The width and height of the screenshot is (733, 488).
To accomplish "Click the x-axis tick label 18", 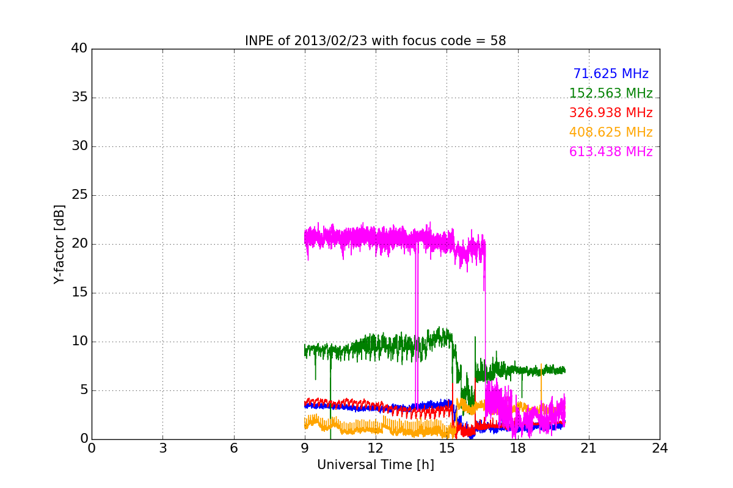I will pyautogui.click(x=518, y=448).
